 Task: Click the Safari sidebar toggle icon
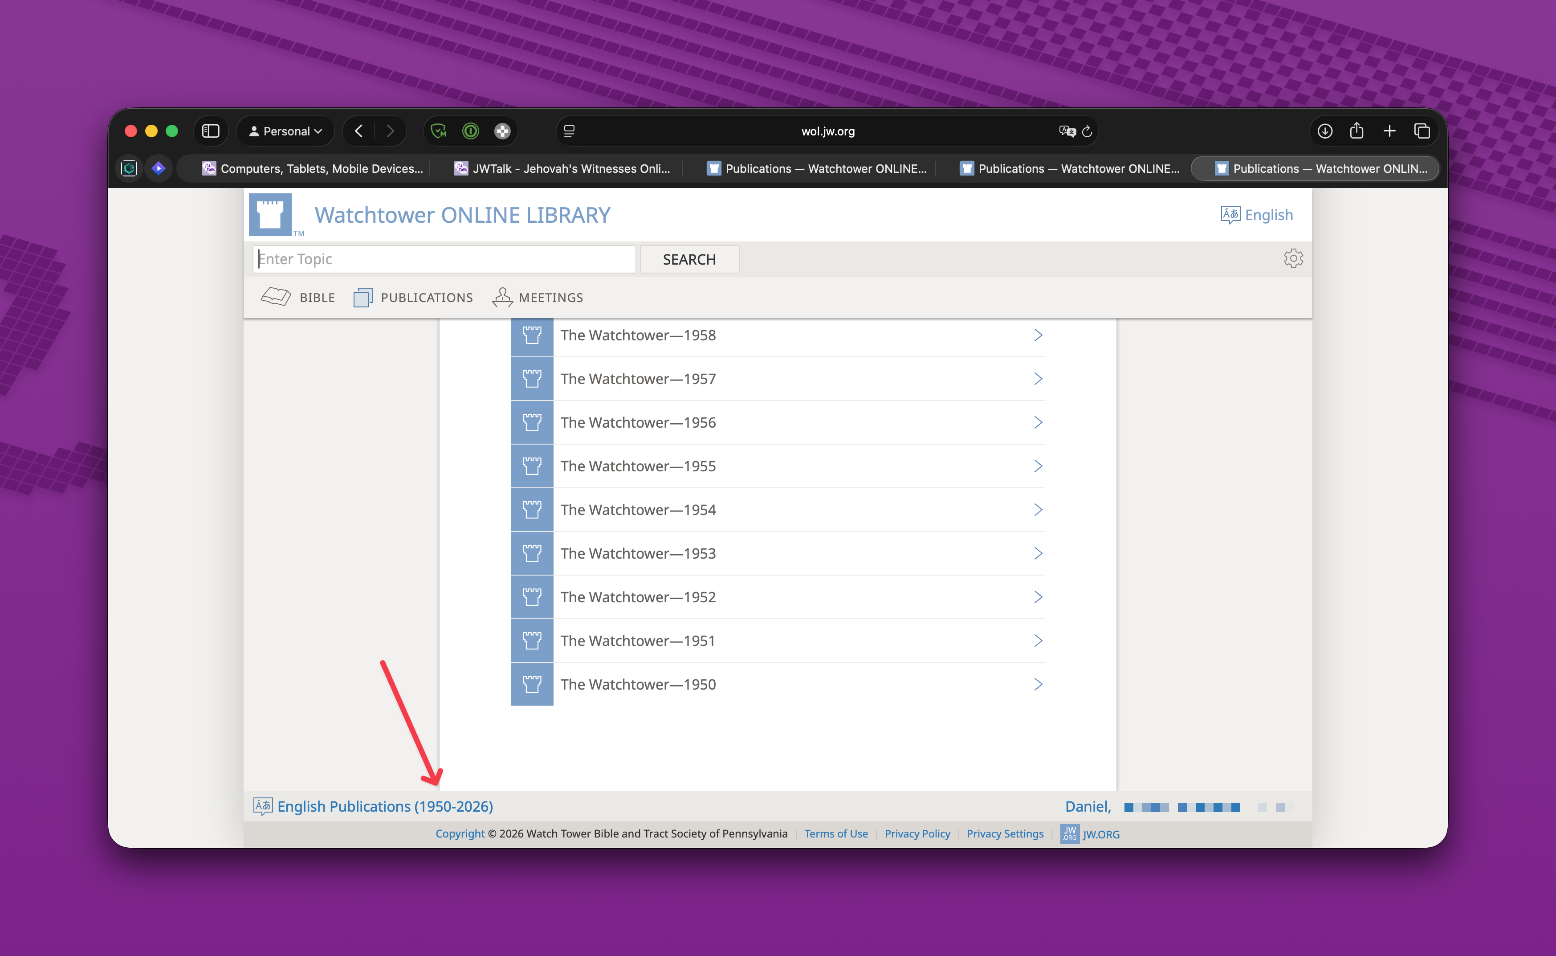(211, 131)
